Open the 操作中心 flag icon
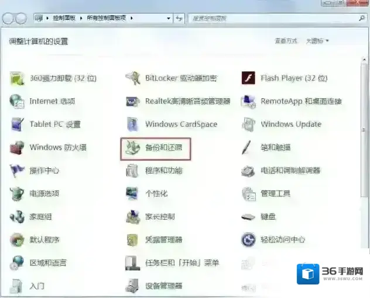370x298 pixels. (x=17, y=170)
